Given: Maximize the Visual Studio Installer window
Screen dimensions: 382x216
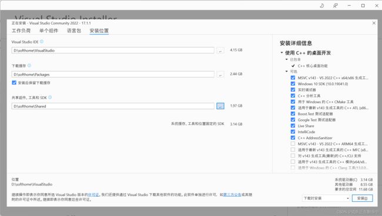Looking at the screenshot, I should (x=363, y=6).
